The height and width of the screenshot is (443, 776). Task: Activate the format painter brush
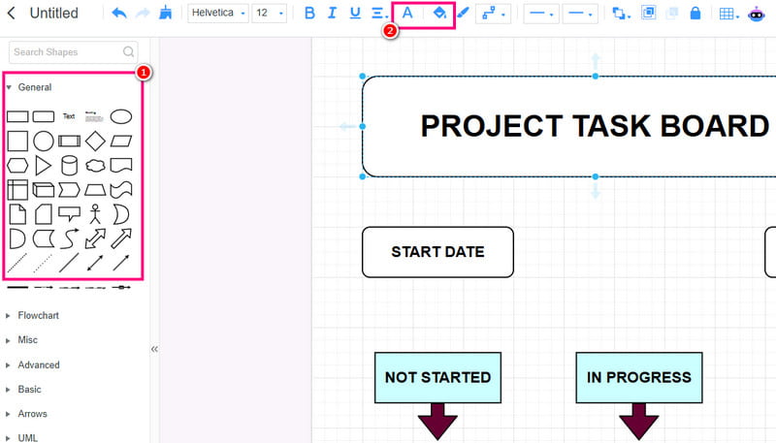point(165,13)
